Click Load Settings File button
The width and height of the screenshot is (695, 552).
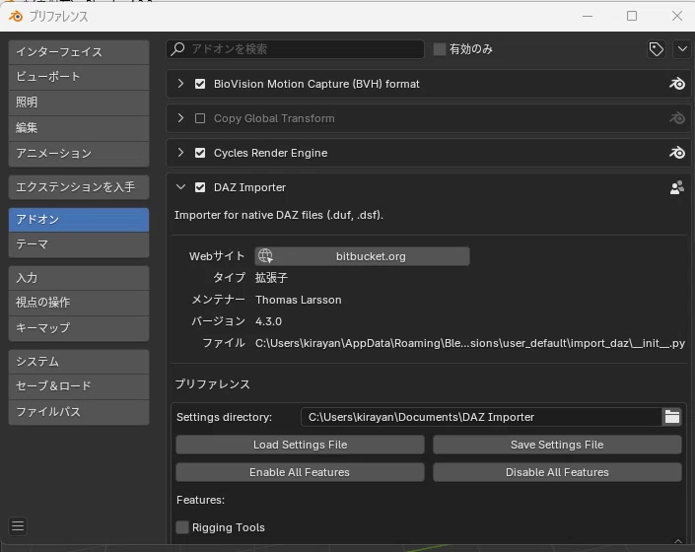tap(300, 445)
